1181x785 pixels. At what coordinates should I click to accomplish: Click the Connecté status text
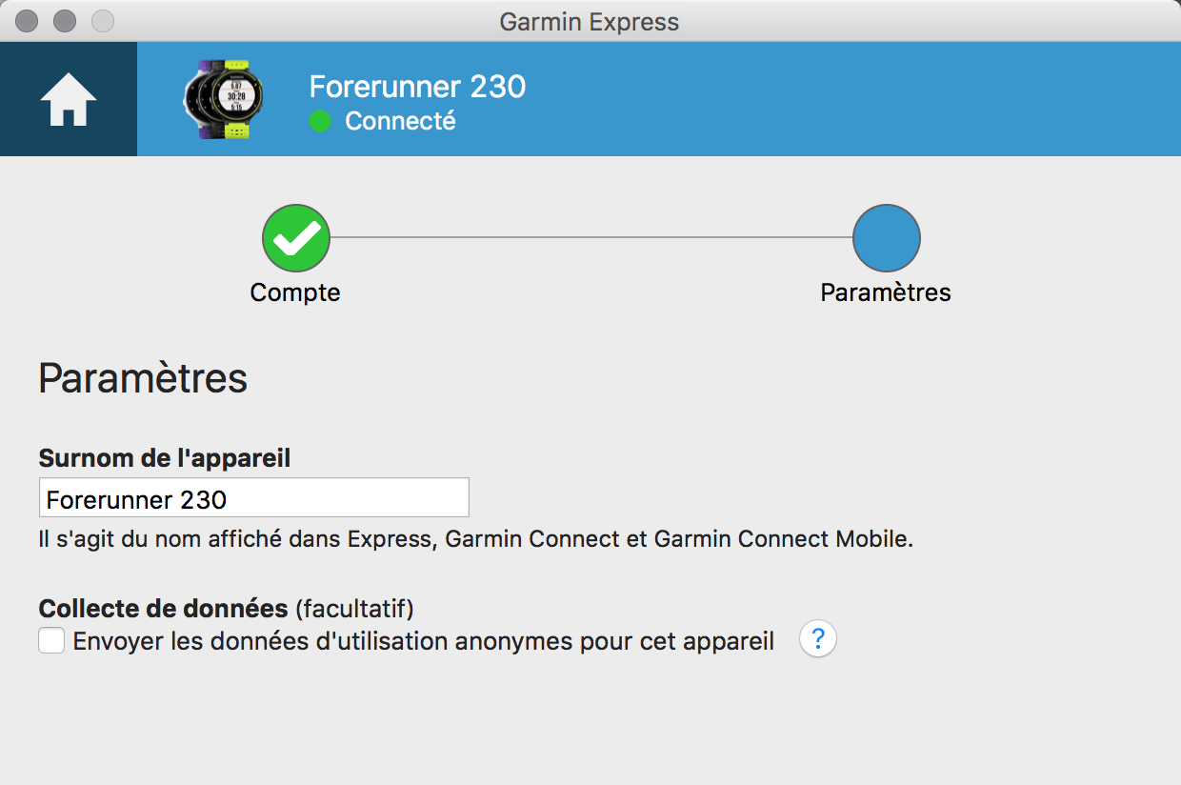400,122
